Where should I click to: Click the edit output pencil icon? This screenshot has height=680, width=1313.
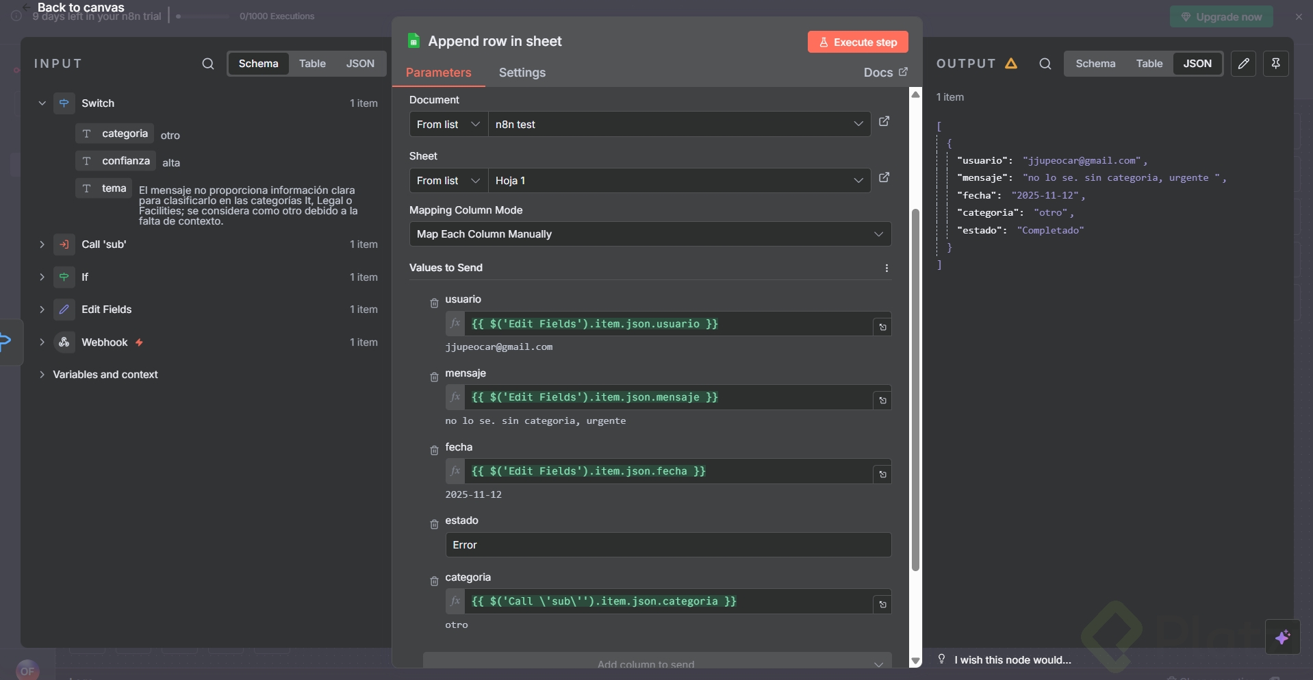pos(1243,64)
